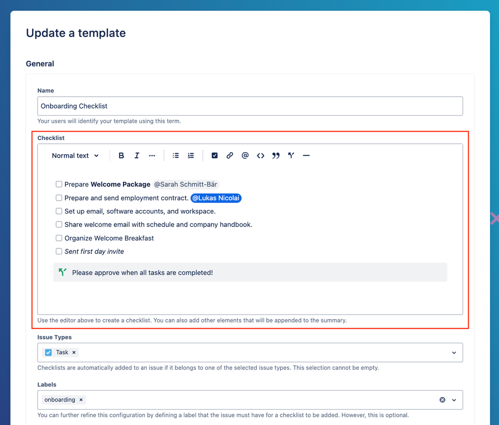
Task: Open more formatting options (three dots)
Action: point(152,156)
